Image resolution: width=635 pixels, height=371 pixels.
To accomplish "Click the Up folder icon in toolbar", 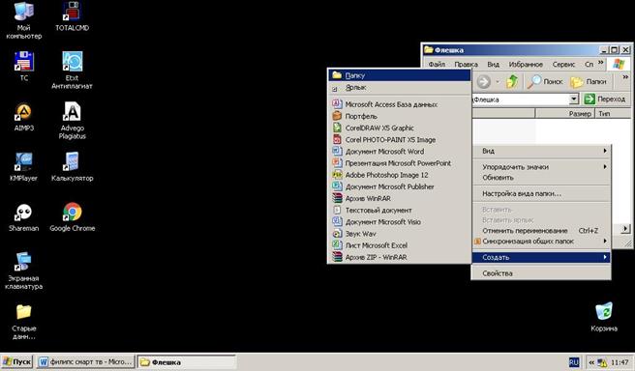I will click(512, 82).
